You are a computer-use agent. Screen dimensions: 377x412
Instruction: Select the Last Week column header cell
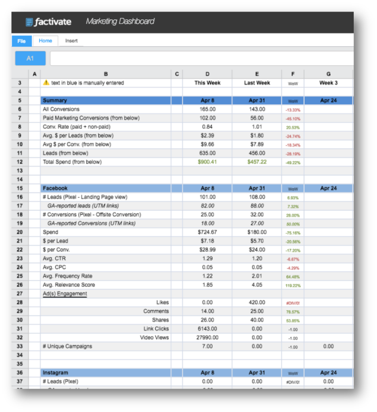tap(257, 82)
